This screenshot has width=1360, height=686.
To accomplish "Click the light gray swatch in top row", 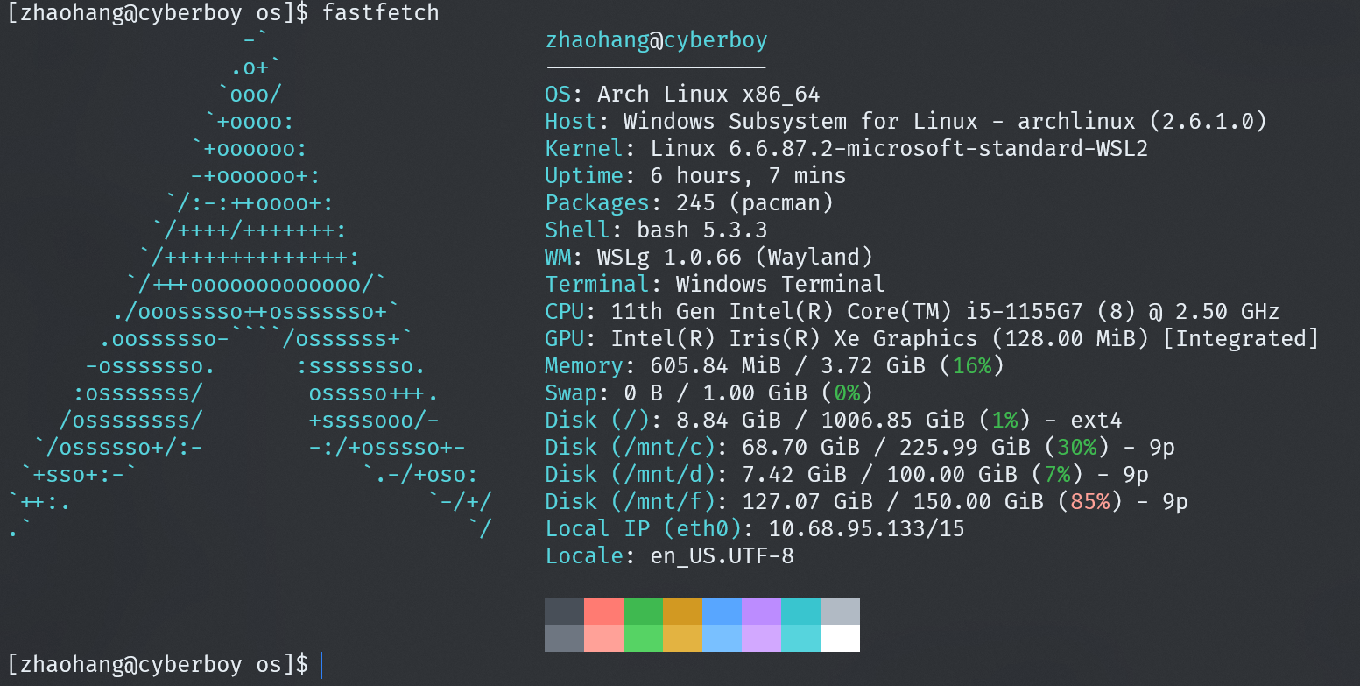I will pos(840,612).
